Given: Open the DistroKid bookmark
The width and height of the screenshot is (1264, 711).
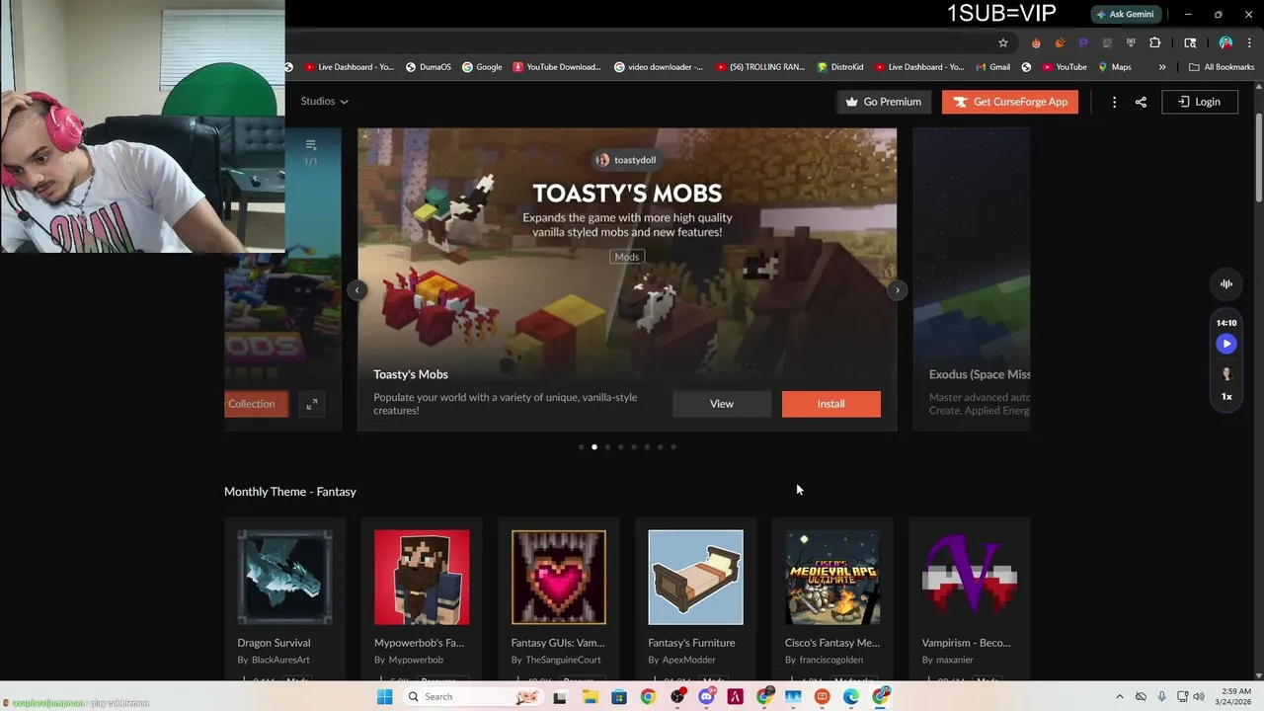Looking at the screenshot, I should coord(840,67).
